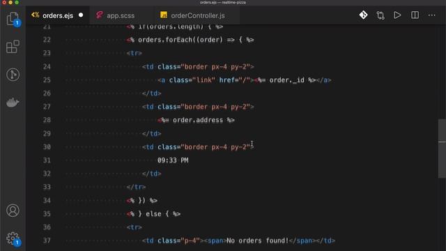Click the <tr> tag on line 36
The height and width of the screenshot is (251, 446).
coord(134,227)
